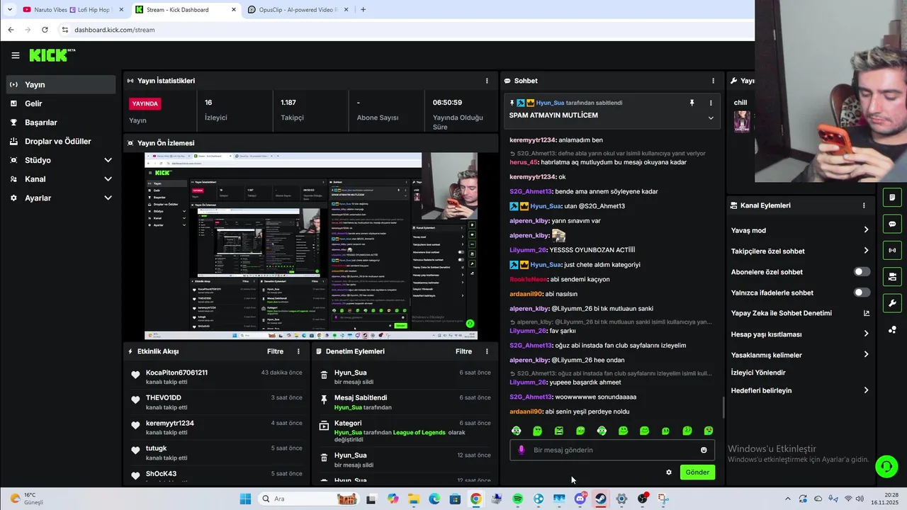The width and height of the screenshot is (907, 510).
Task: Click the chill channel thumbnail image
Action: click(x=742, y=121)
